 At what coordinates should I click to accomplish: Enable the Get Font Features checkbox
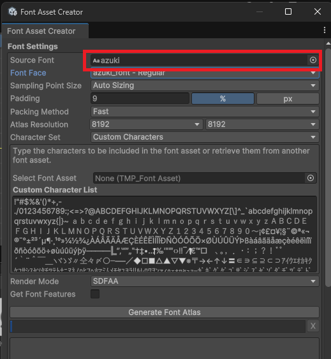click(x=95, y=294)
